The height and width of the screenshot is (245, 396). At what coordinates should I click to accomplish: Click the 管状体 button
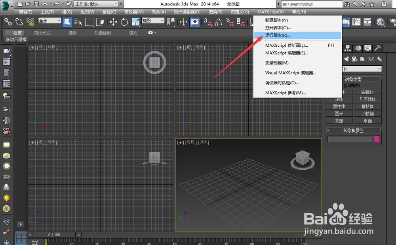pyautogui.click(x=367, y=106)
